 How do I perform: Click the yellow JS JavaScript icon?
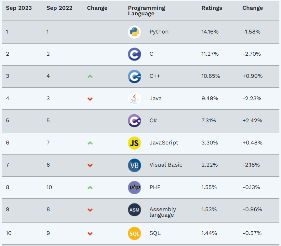pos(134,143)
